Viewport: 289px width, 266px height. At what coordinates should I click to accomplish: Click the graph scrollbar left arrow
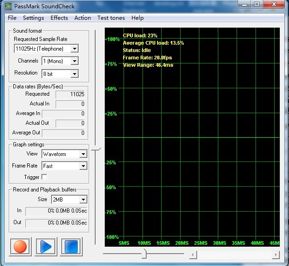click(193, 254)
